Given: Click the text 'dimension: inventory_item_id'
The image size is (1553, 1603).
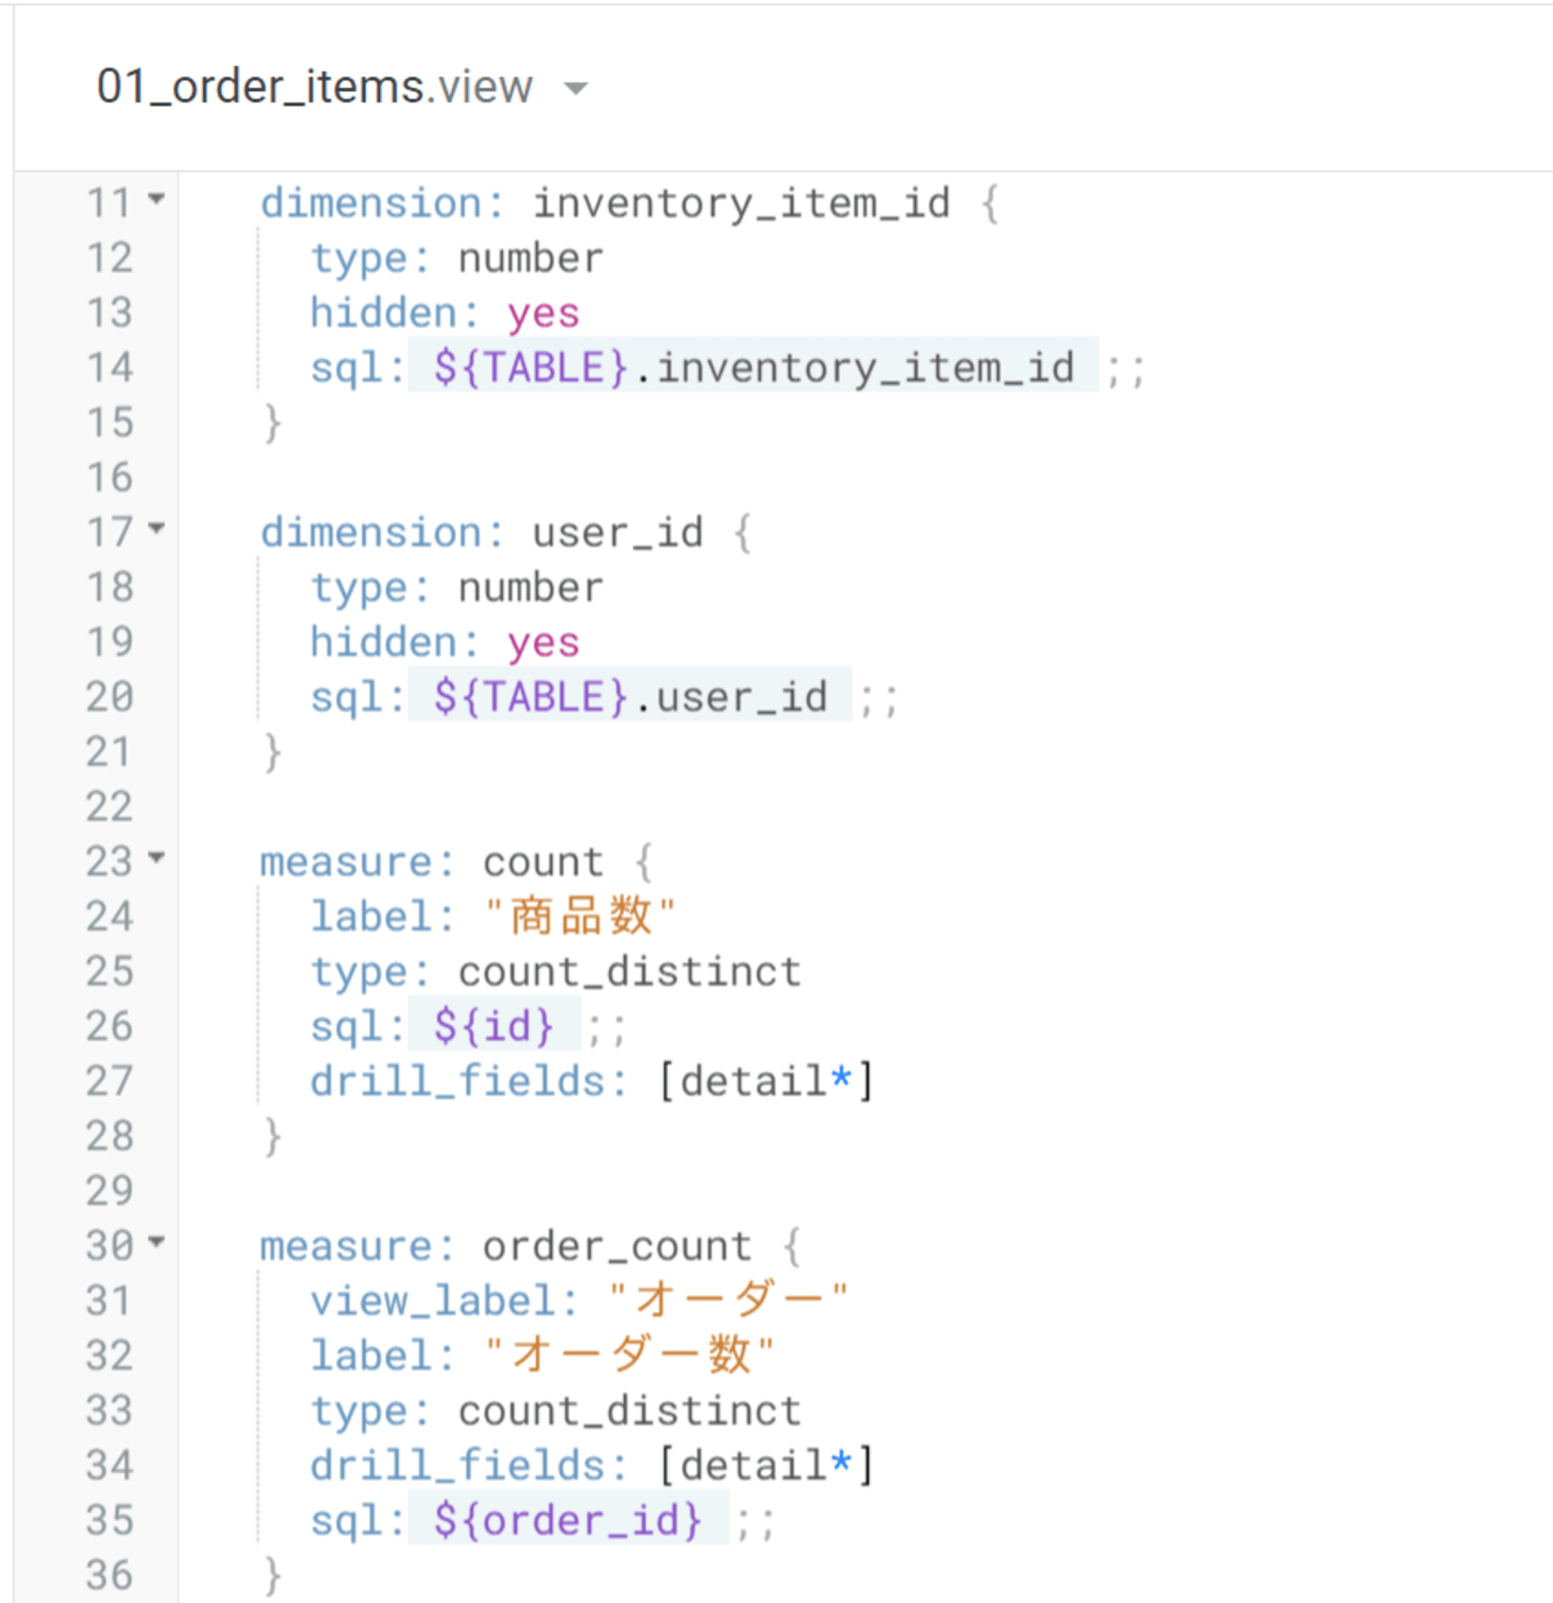Looking at the screenshot, I should pos(605,203).
